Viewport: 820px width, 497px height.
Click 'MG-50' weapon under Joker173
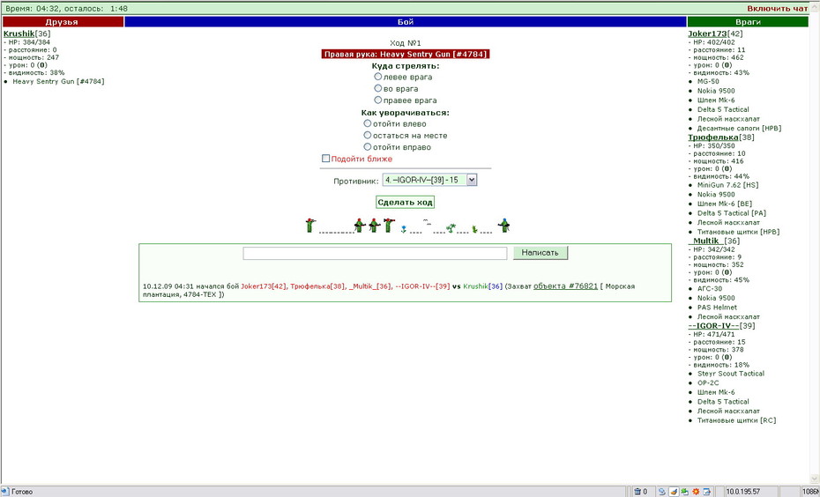(x=708, y=82)
